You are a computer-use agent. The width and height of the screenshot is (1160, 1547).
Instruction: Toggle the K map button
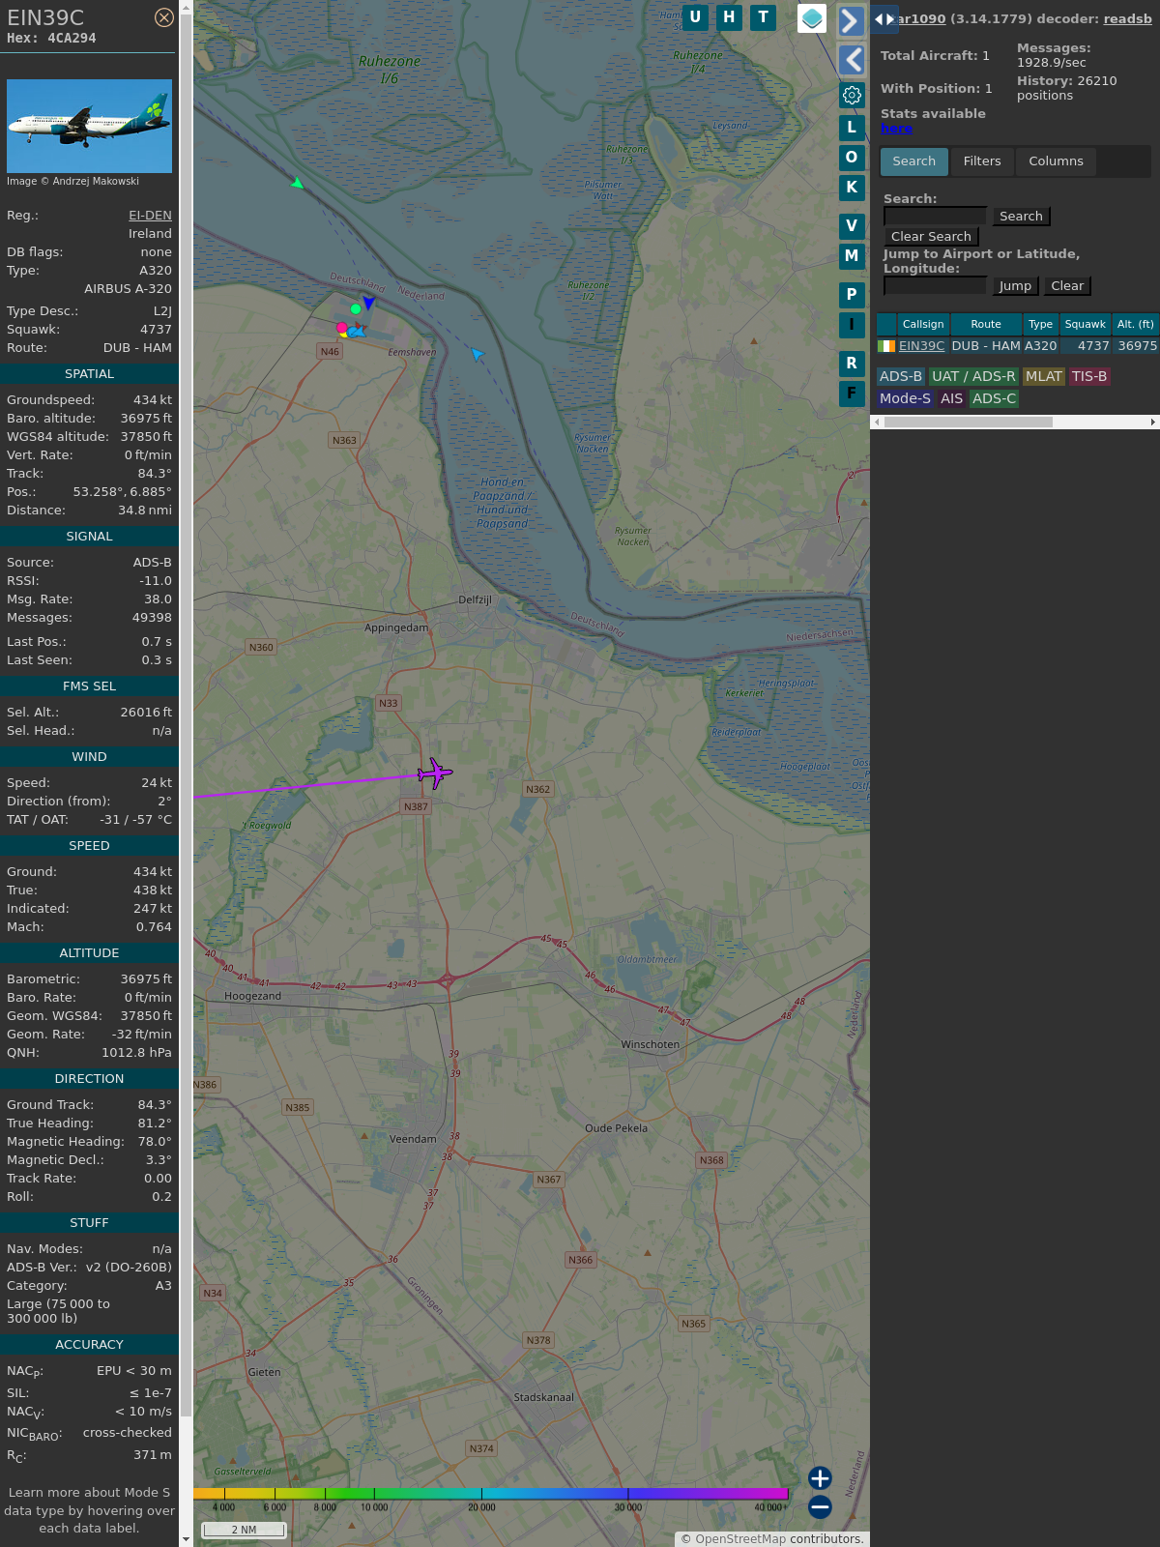tap(852, 188)
